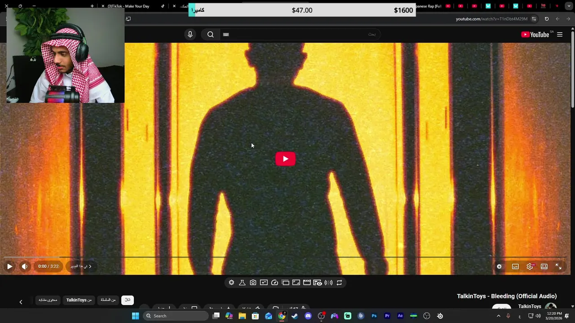Reload the page with the refresh button
575x323 pixels.
(547, 19)
